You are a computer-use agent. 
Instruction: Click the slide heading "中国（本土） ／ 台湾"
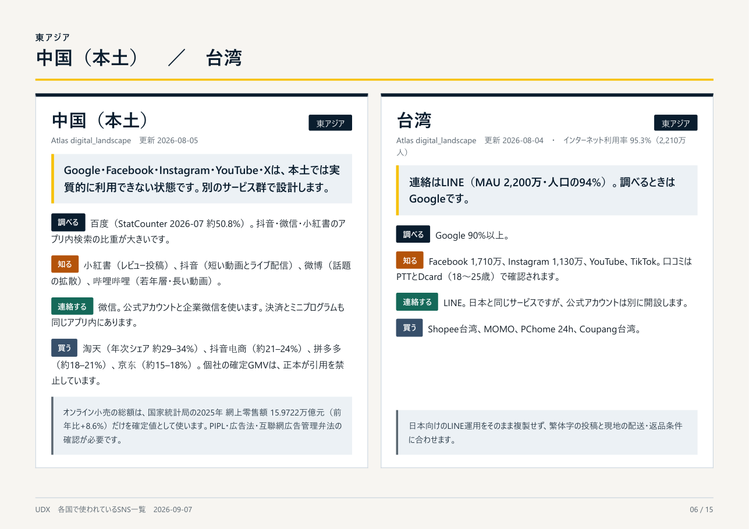click(139, 58)
